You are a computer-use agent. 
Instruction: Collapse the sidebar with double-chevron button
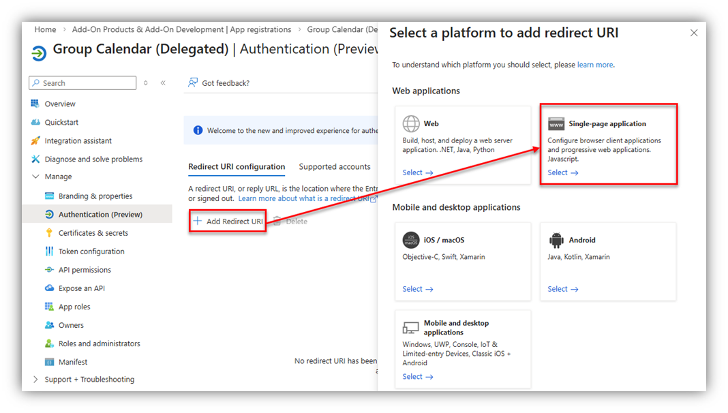click(x=163, y=83)
